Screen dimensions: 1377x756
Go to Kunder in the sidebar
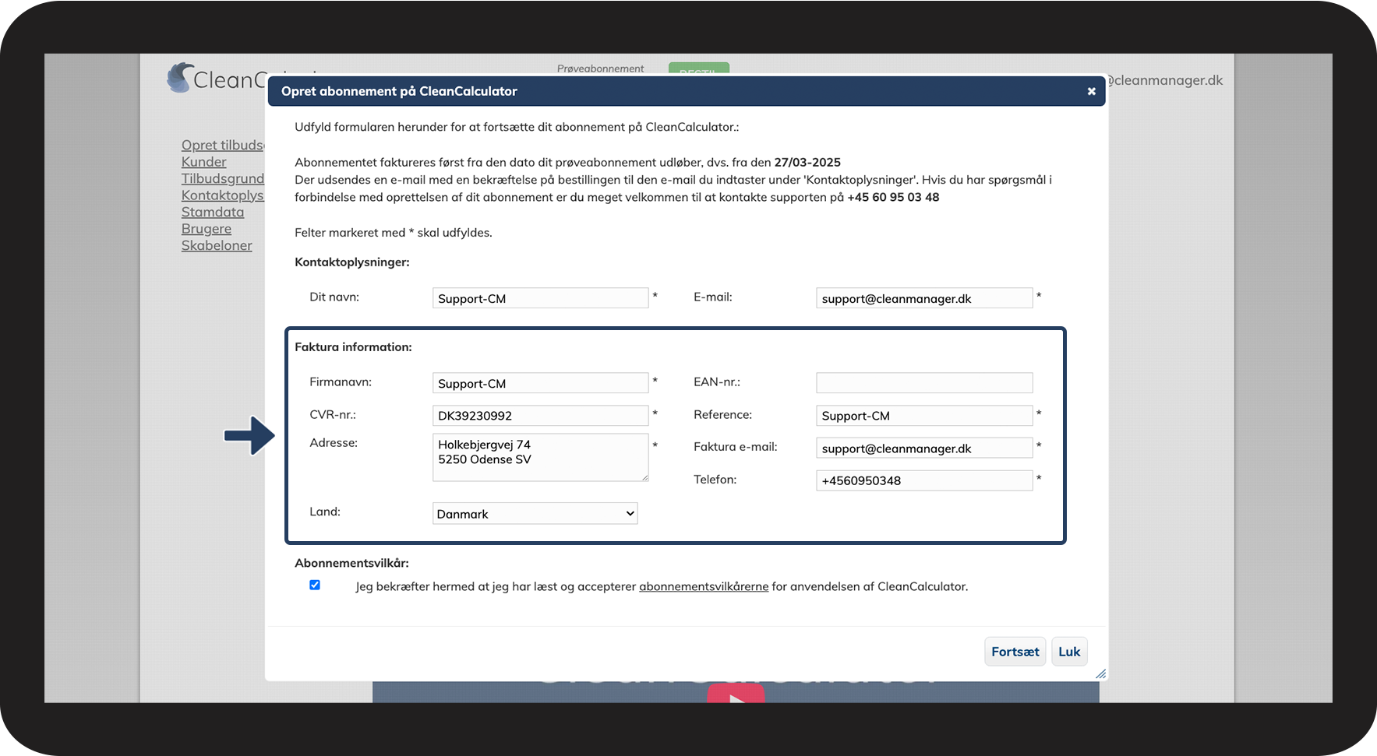click(204, 162)
